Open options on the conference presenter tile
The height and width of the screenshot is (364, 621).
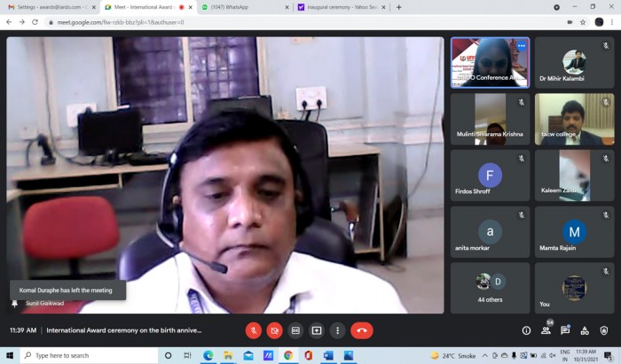pyautogui.click(x=522, y=46)
